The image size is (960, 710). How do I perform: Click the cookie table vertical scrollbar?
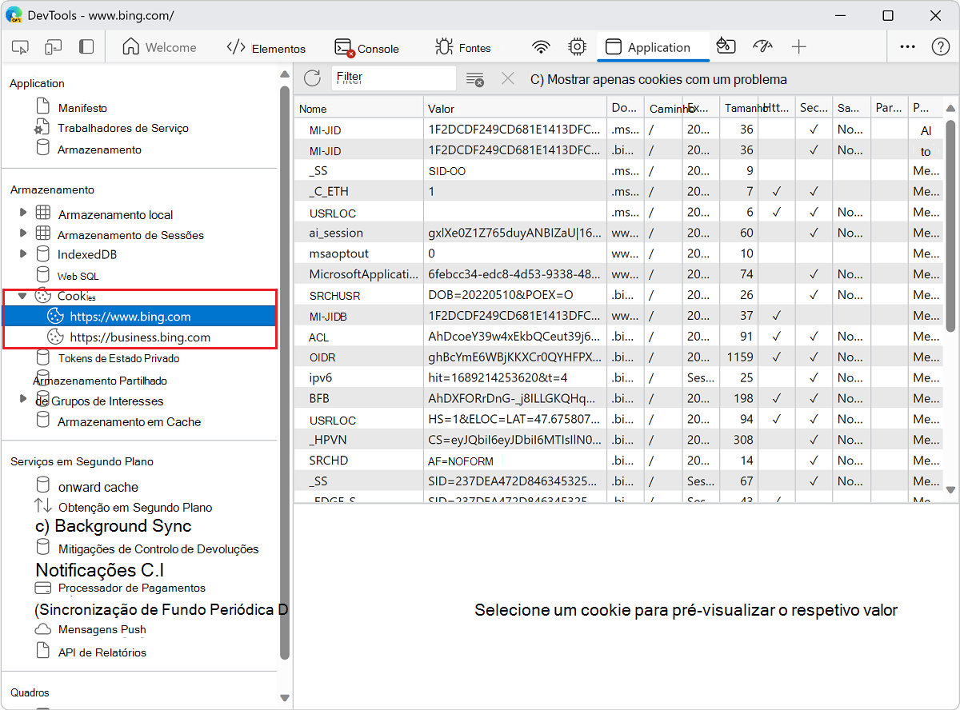pos(950,224)
